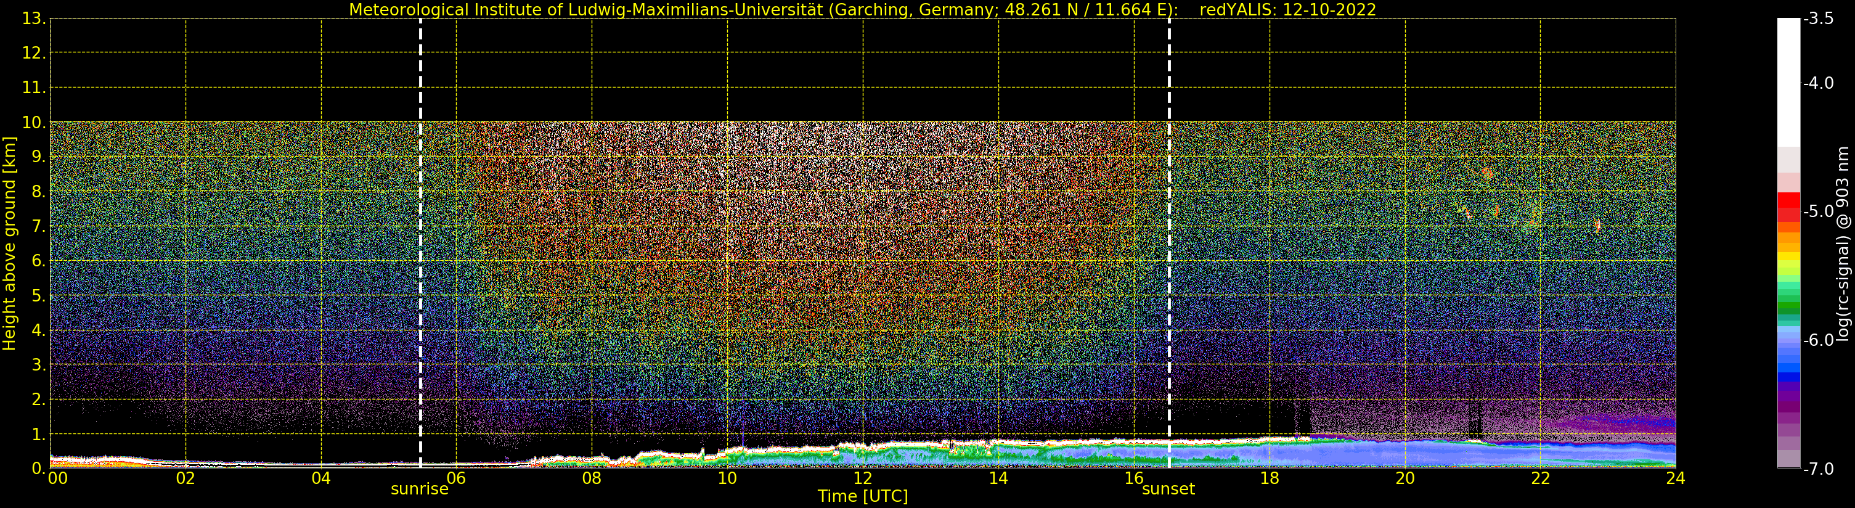Click time axis tick label '02'

point(185,478)
